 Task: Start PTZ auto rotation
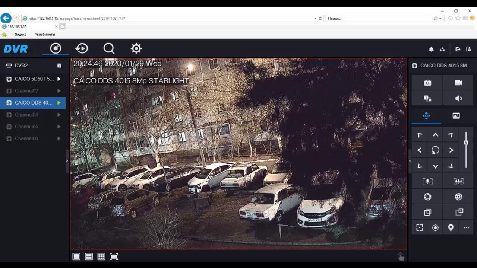435,150
